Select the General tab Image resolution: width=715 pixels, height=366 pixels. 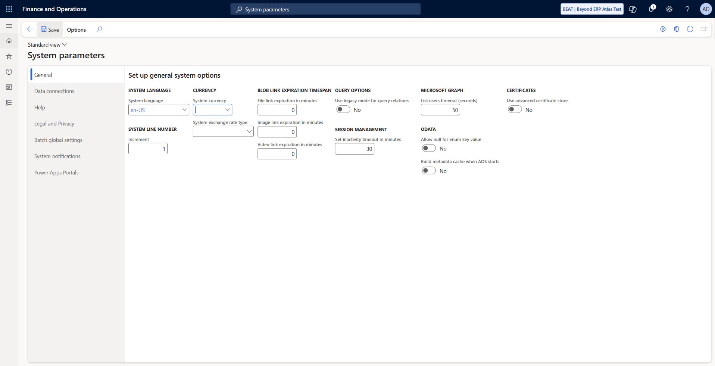(77, 75)
